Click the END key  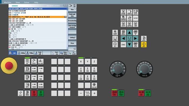(123, 44)
